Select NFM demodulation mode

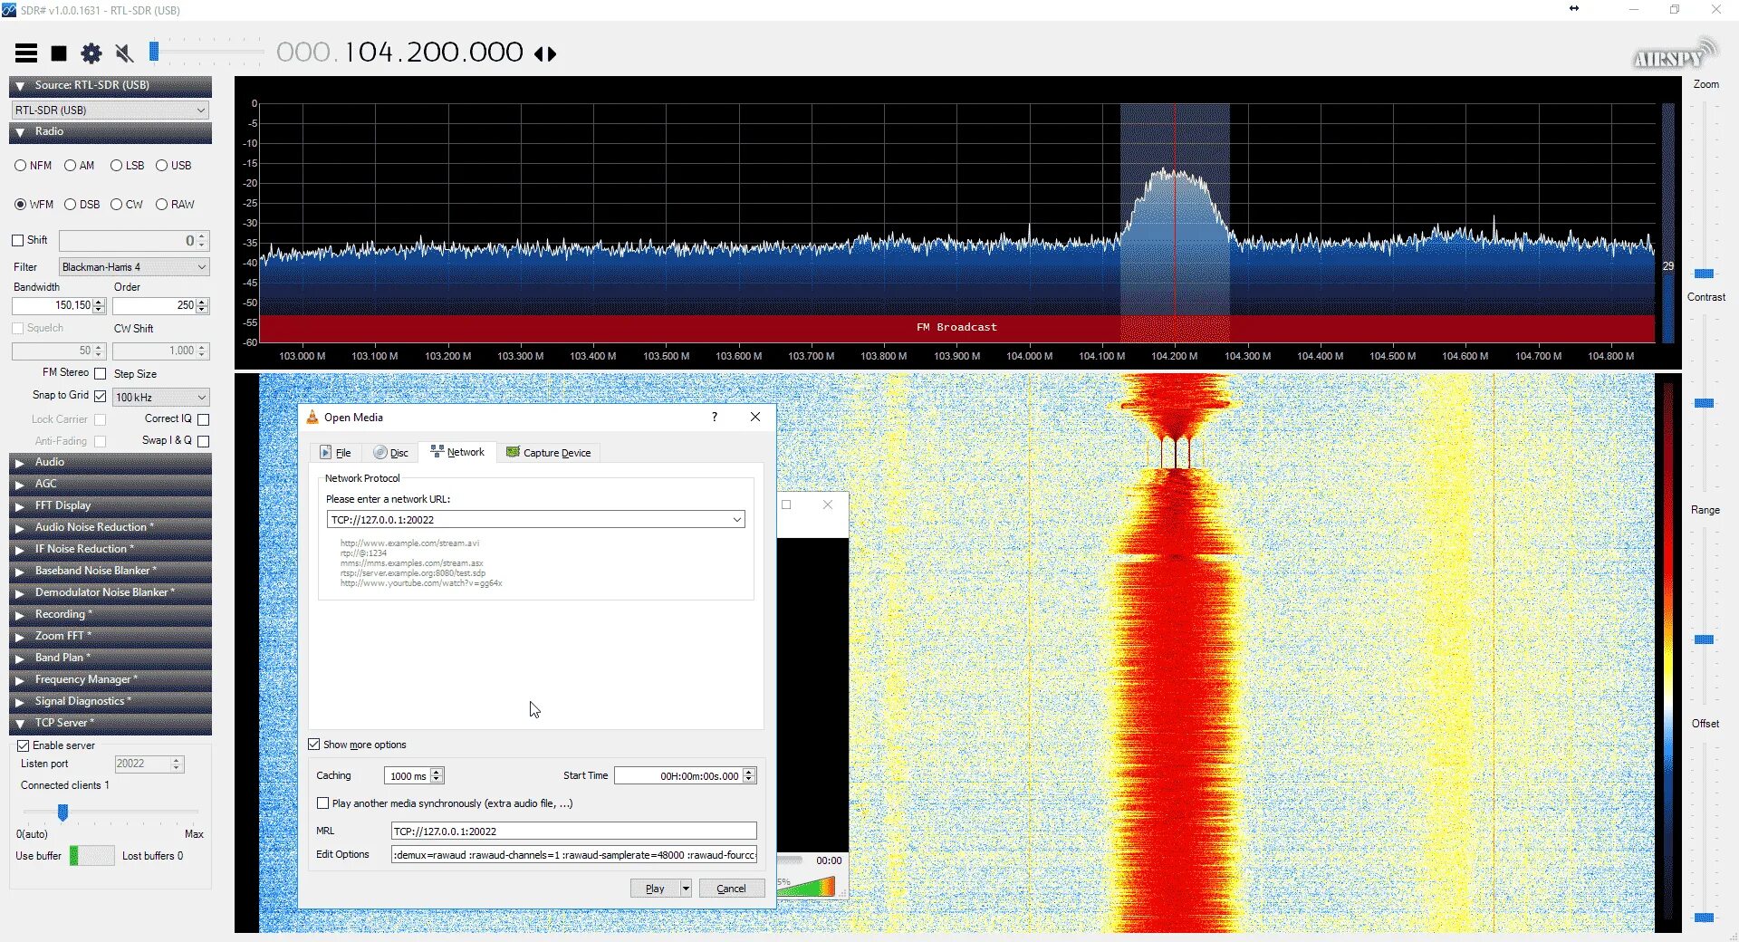[x=34, y=166]
